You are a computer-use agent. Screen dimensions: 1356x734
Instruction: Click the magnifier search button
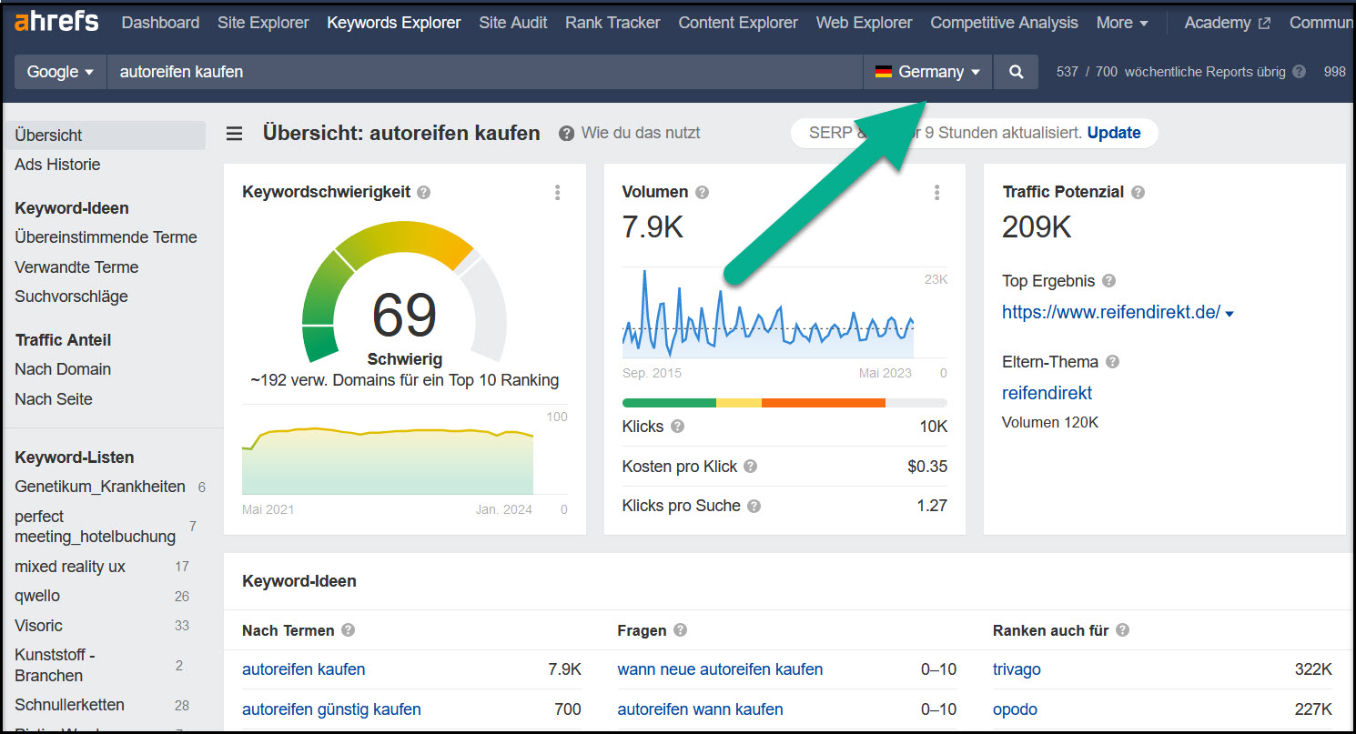[x=1016, y=72]
